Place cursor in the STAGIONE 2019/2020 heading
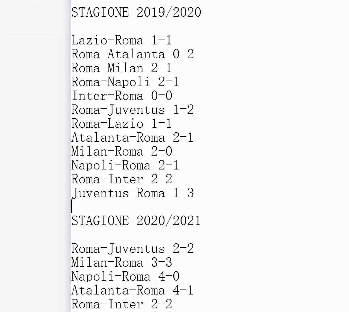 point(136,12)
